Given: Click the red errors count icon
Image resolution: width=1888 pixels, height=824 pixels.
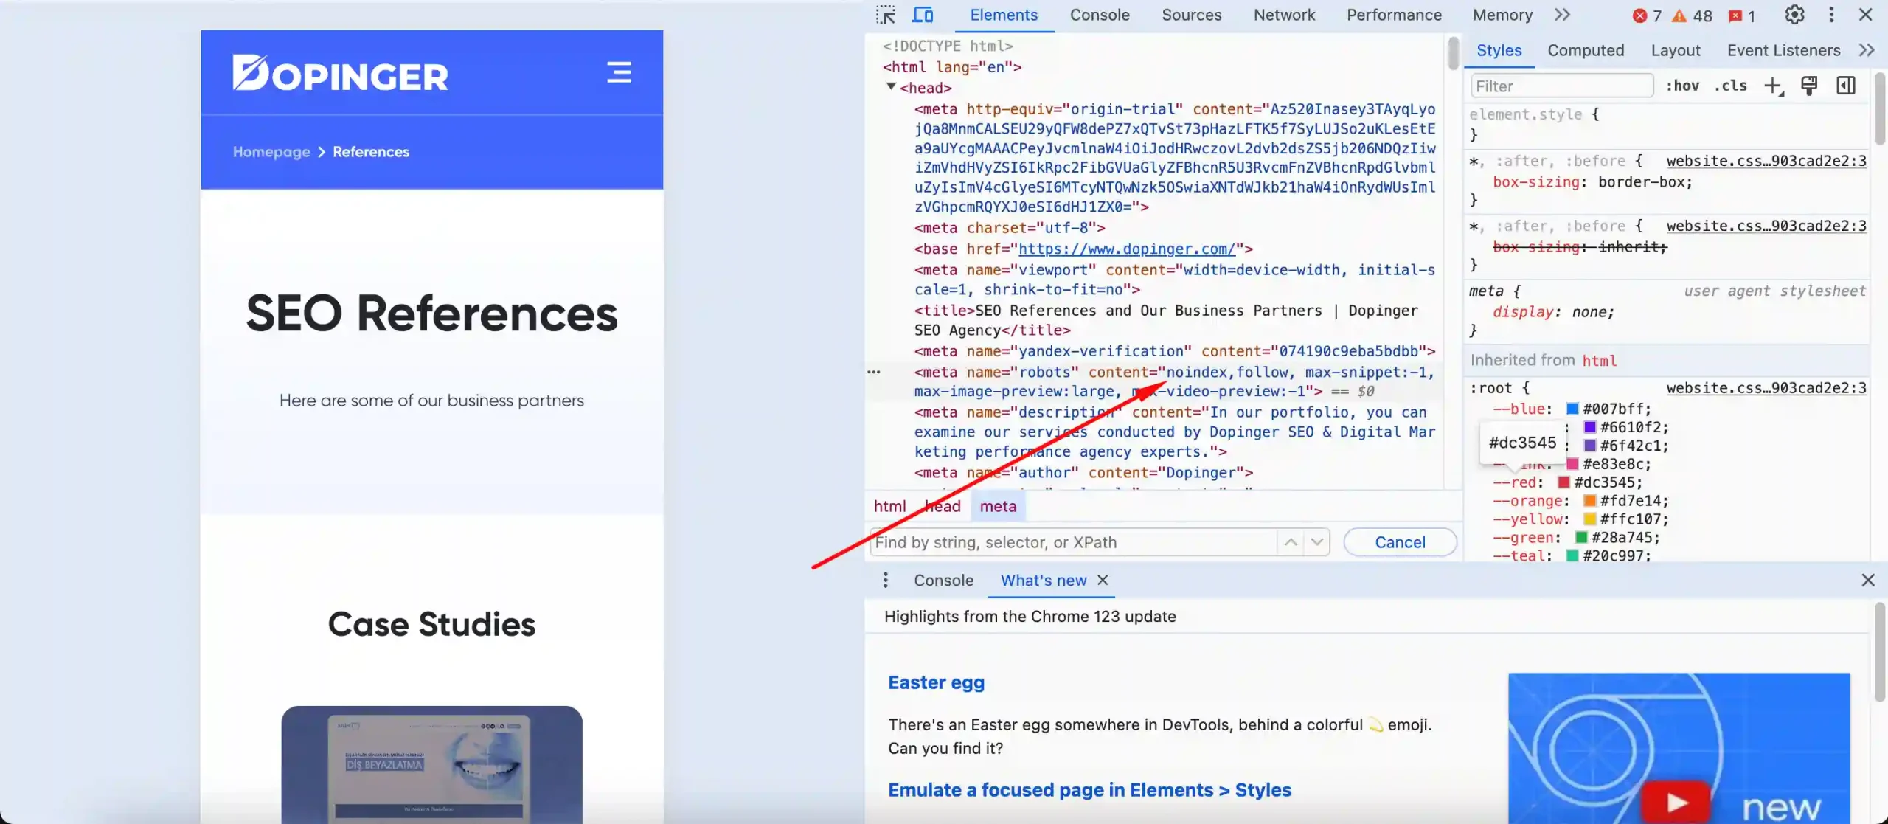Looking at the screenshot, I should pos(1639,15).
